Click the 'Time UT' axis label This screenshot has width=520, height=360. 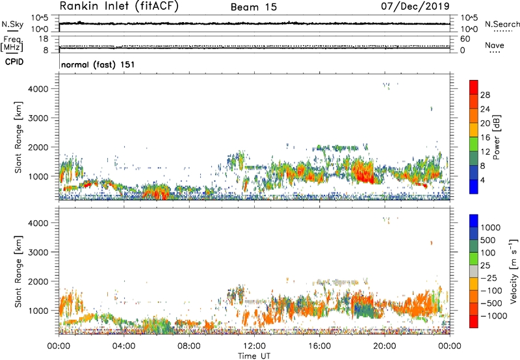tap(254, 356)
